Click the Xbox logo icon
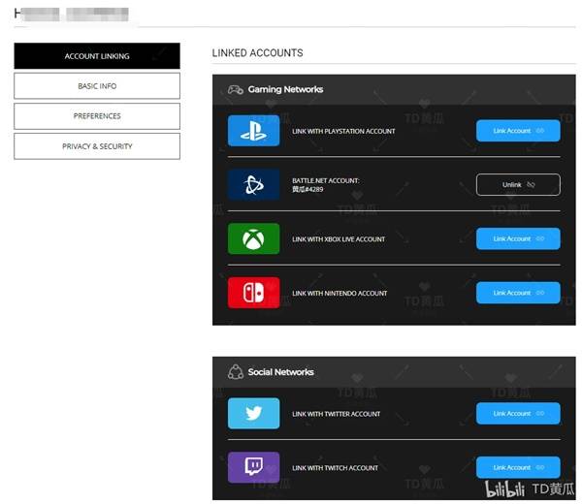582x504 pixels. point(253,238)
